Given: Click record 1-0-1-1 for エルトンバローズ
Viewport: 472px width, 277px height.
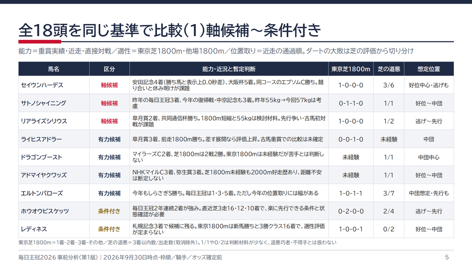Looking at the screenshot, I should coord(351,193).
